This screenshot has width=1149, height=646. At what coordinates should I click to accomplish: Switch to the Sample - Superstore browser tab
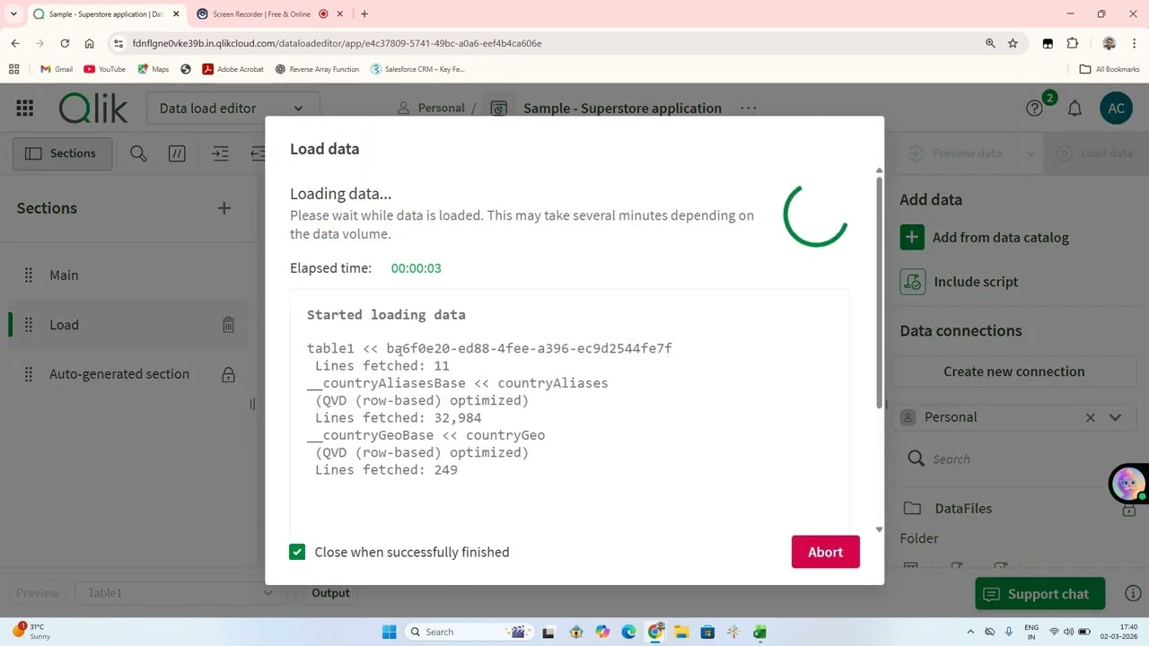(105, 13)
